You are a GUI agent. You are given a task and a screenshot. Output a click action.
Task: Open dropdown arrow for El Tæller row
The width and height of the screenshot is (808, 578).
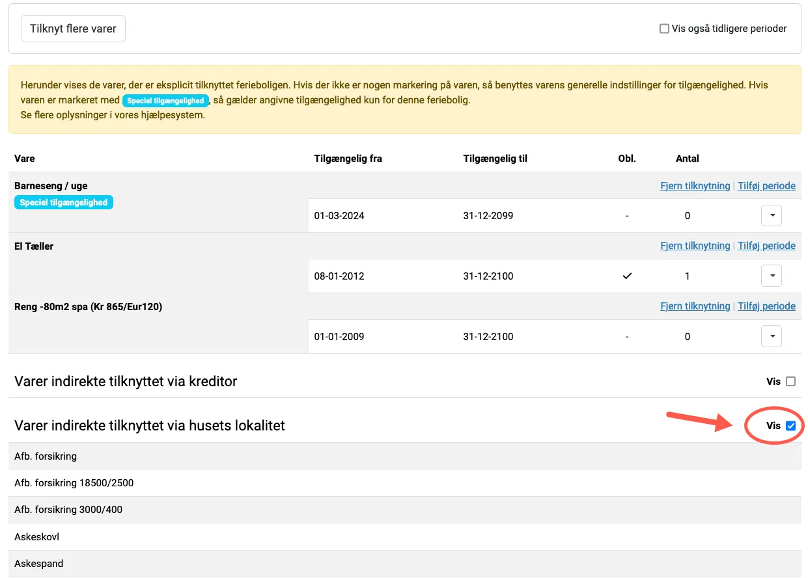click(x=771, y=276)
